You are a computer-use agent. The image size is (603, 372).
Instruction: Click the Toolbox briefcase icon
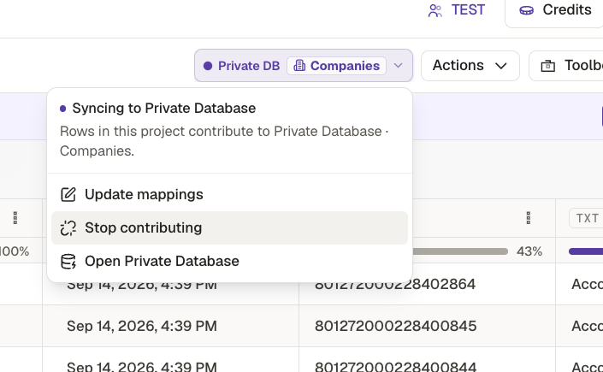coord(548,66)
